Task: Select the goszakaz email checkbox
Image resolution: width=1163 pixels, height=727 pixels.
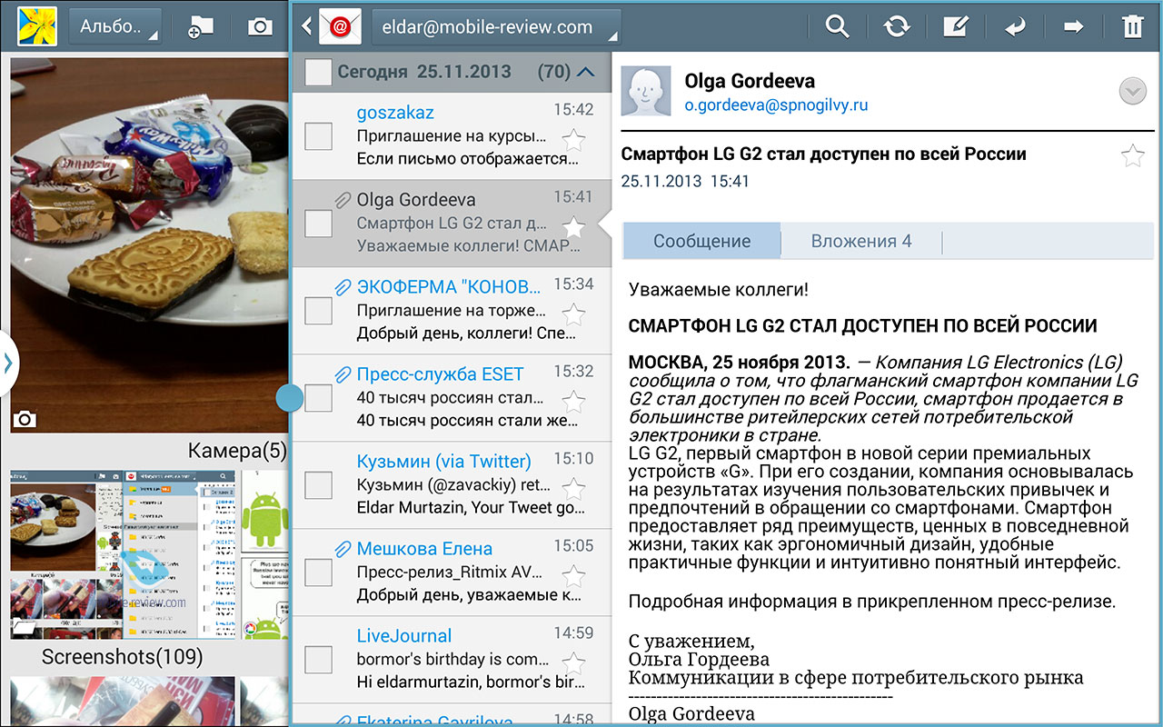Action: tap(318, 136)
